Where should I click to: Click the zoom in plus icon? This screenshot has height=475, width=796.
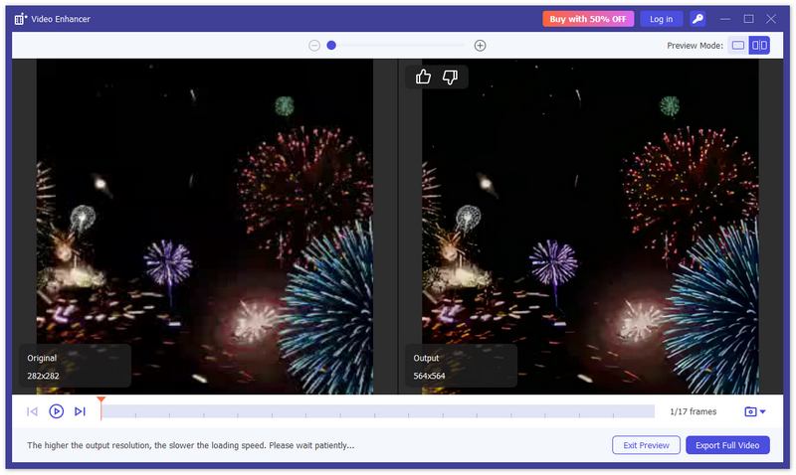pyautogui.click(x=481, y=46)
